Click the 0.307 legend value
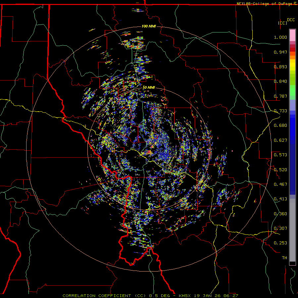This screenshot has width=298, height=298. pos(280,228)
